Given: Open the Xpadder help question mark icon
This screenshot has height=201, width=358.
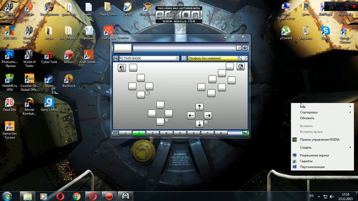Looking at the screenshot, I should click(x=245, y=47).
